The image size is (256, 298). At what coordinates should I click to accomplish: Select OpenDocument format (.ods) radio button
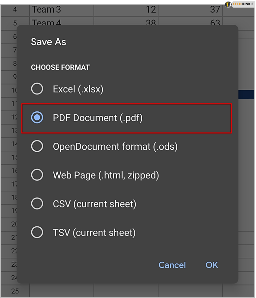click(x=37, y=146)
